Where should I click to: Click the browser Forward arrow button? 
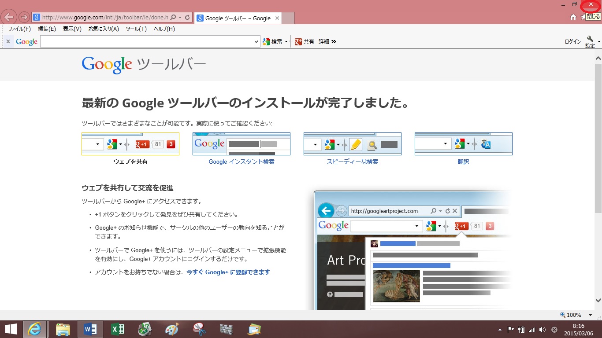24,18
